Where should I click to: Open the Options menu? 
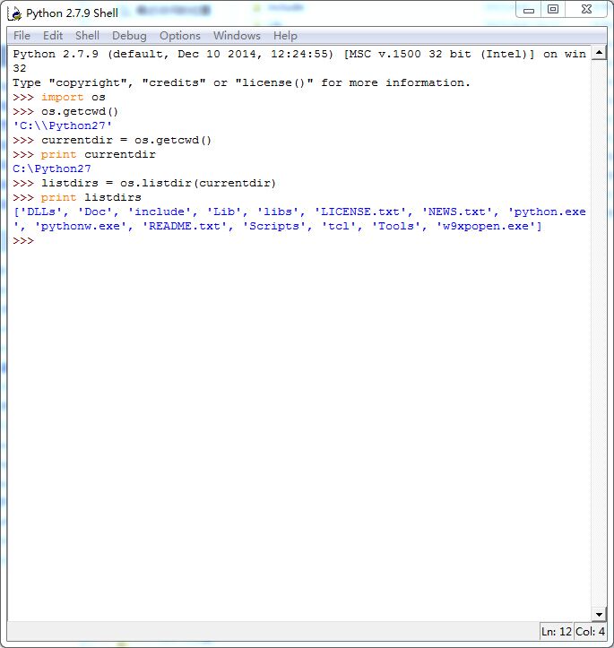click(180, 36)
